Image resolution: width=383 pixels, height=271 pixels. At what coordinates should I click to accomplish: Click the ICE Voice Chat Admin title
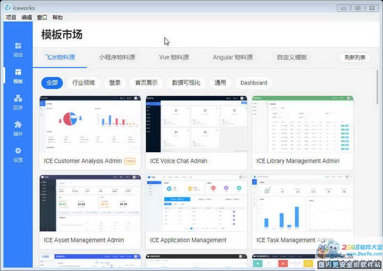click(179, 161)
